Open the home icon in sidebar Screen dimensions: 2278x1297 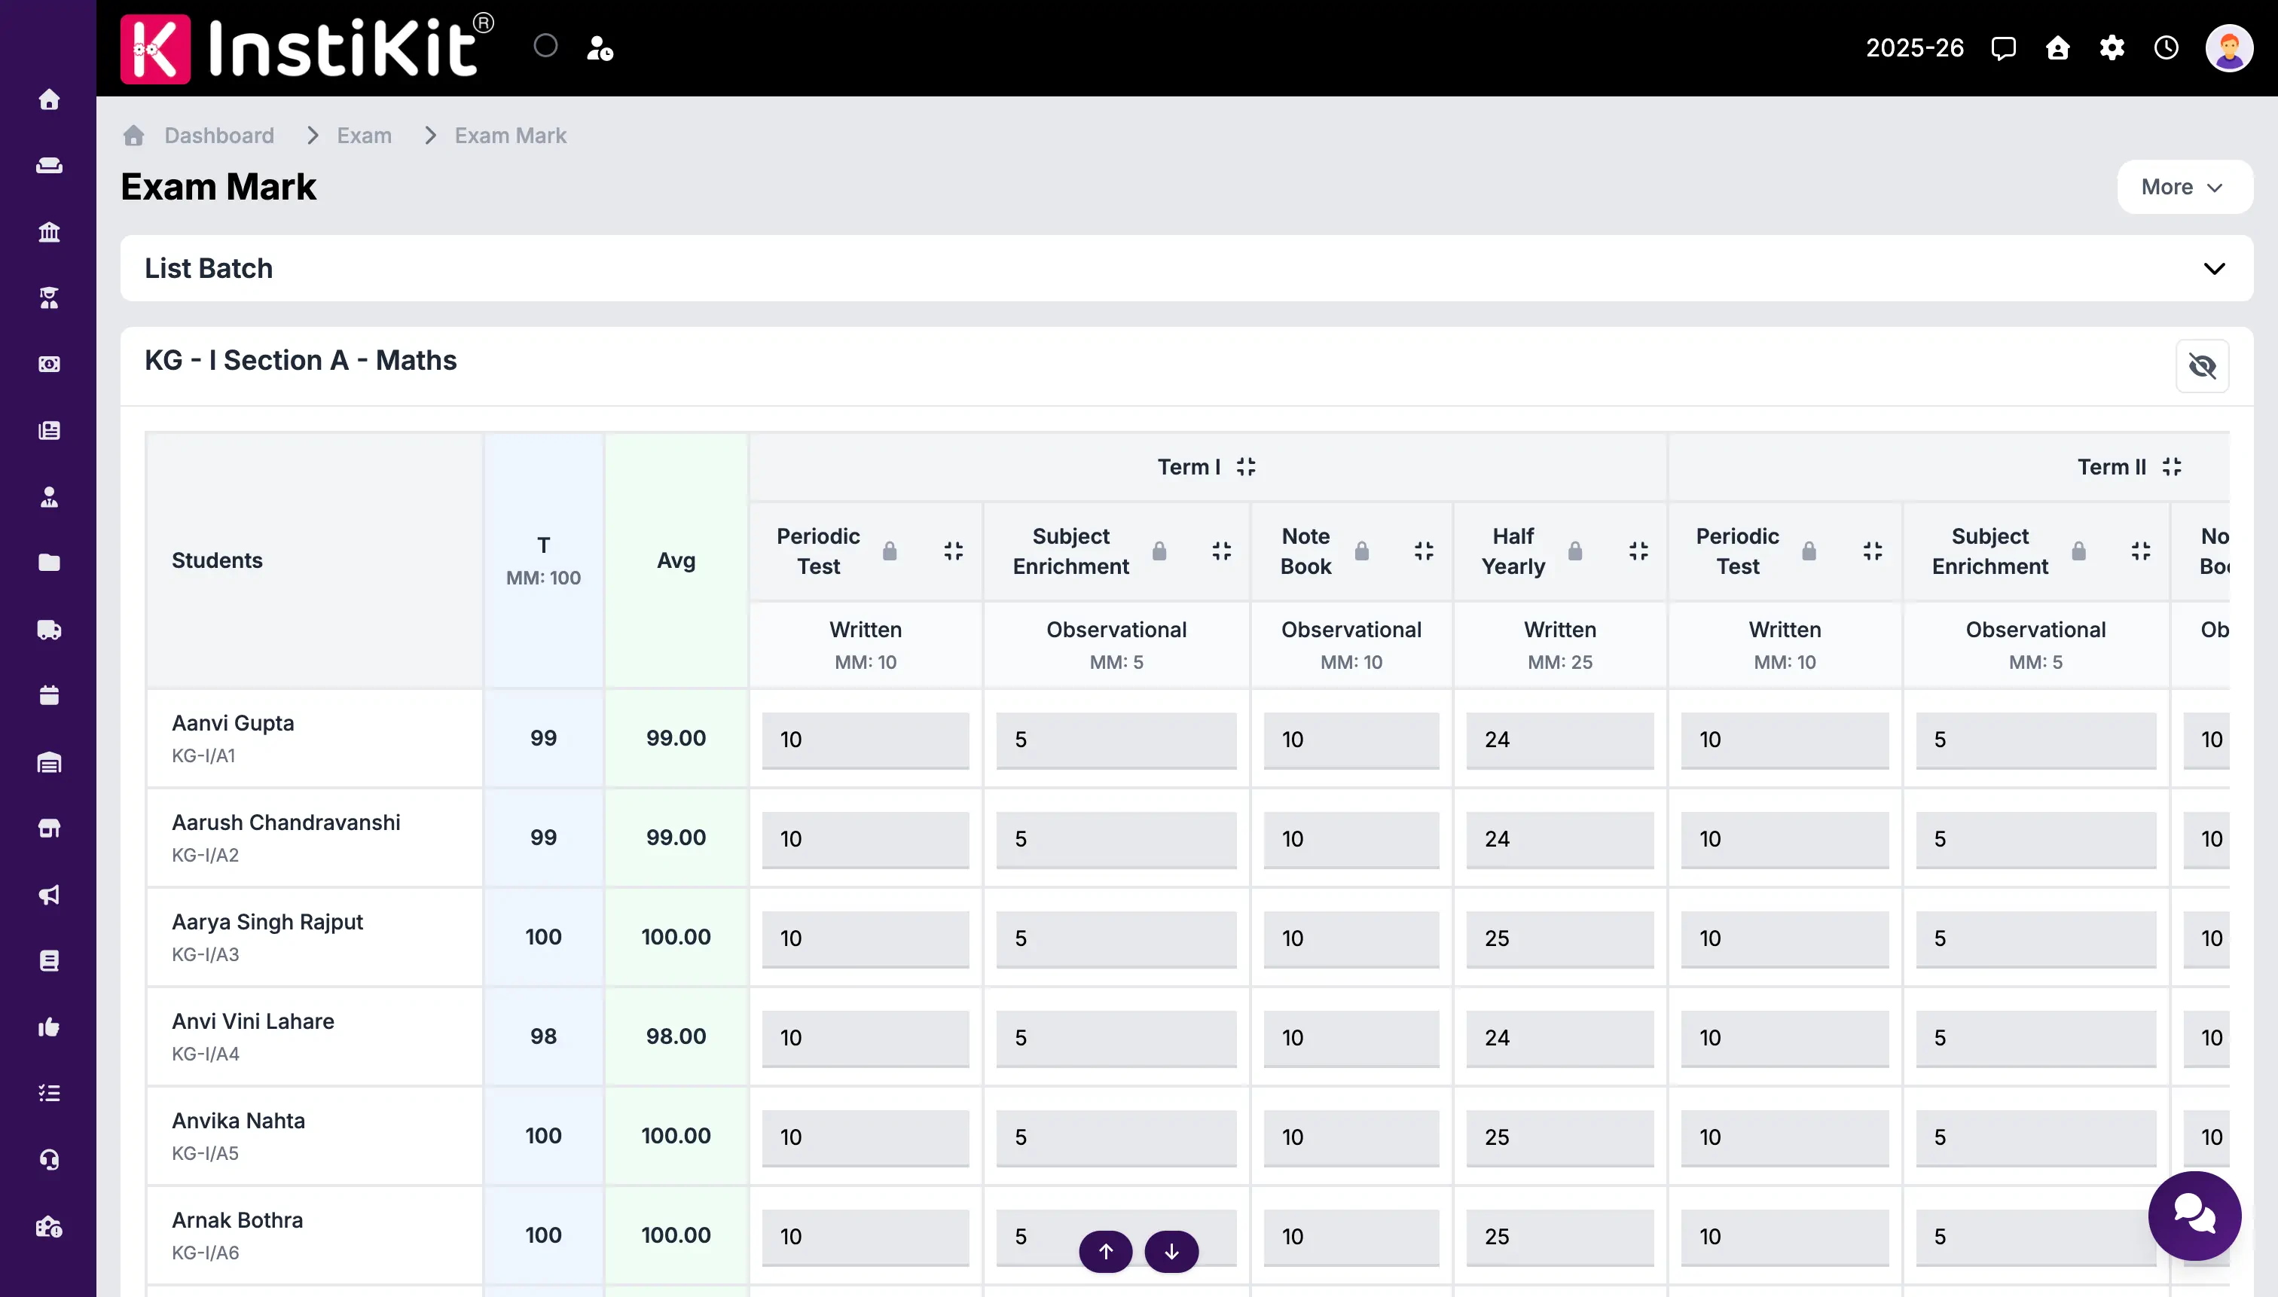49,99
